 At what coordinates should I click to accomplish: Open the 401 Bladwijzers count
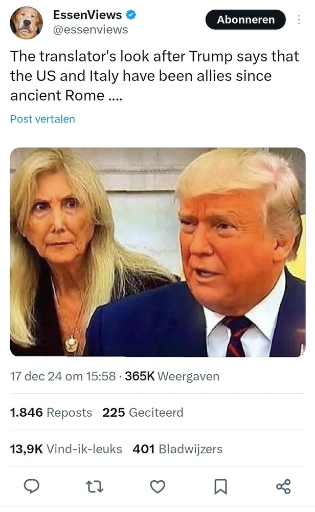(x=177, y=449)
